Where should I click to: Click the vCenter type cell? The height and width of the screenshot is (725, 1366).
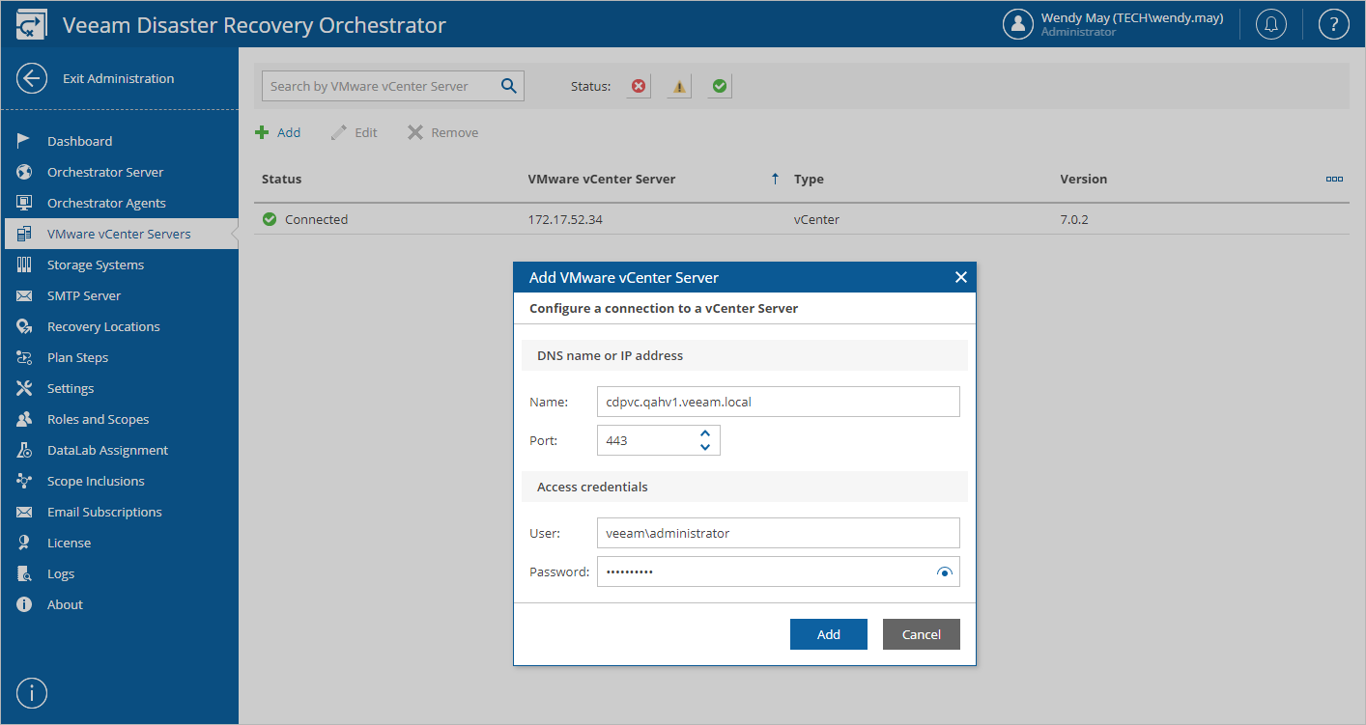point(816,219)
